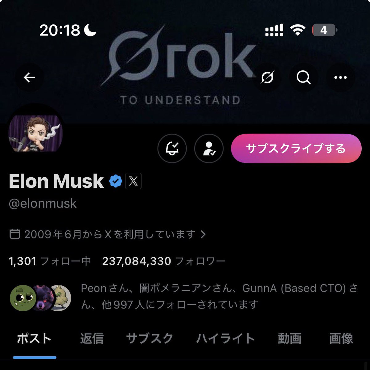Open the X affiliation badge
The image size is (370, 370).
(x=133, y=181)
